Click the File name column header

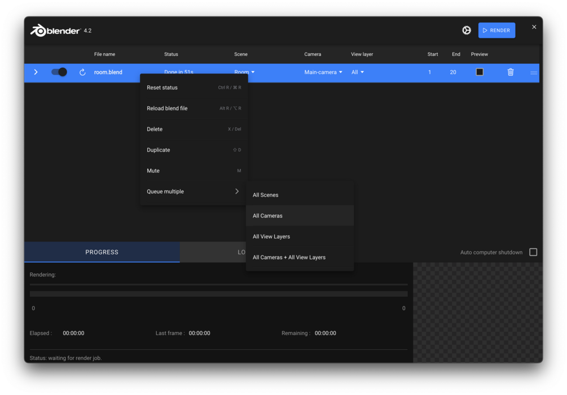[104, 54]
